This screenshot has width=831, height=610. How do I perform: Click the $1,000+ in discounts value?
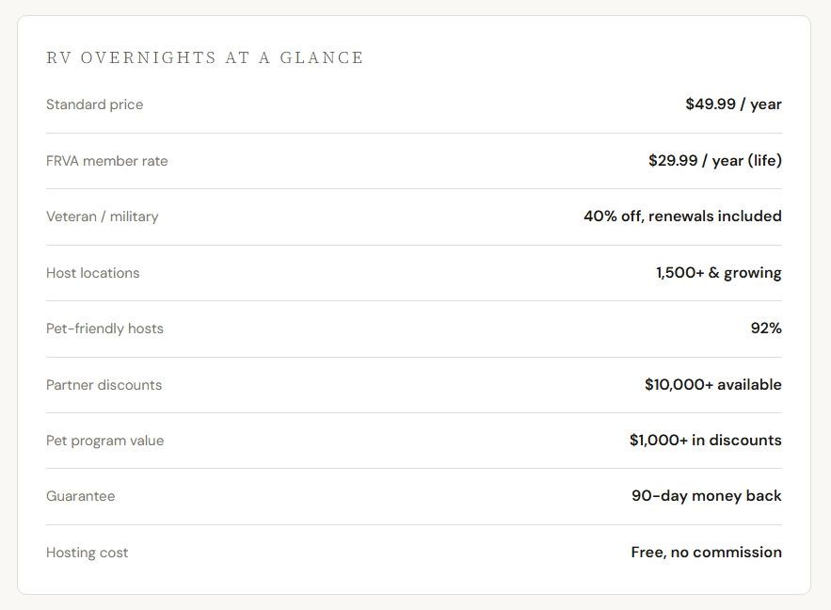pyautogui.click(x=706, y=440)
